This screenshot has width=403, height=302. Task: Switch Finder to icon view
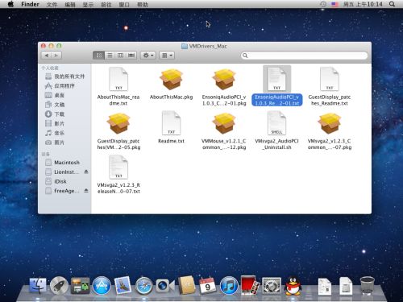point(99,56)
